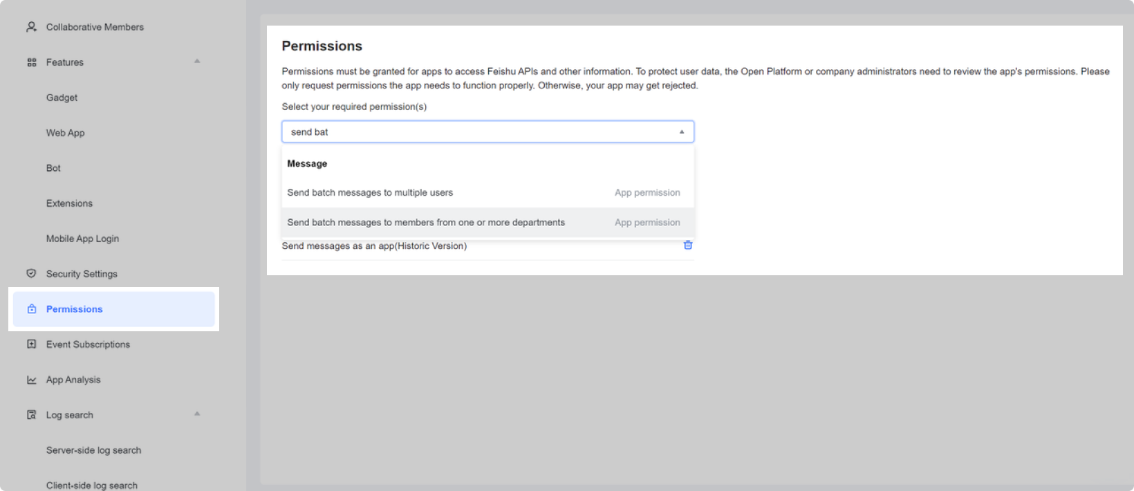Open Mobile App Login settings
Image resolution: width=1134 pixels, height=491 pixels.
tap(82, 239)
